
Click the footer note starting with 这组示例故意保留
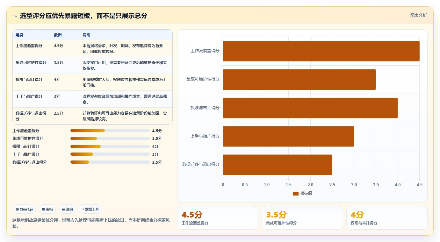[92, 223]
